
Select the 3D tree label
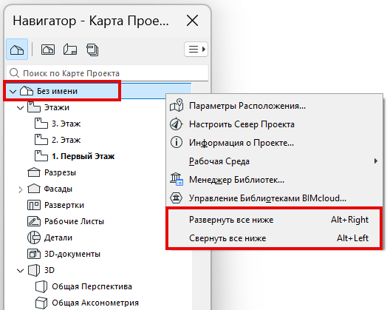pos(49,270)
